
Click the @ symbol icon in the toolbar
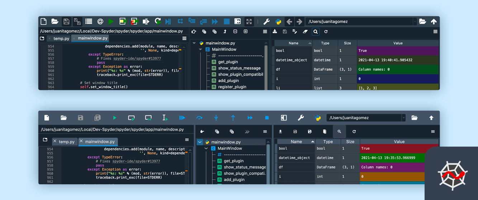[100, 21]
